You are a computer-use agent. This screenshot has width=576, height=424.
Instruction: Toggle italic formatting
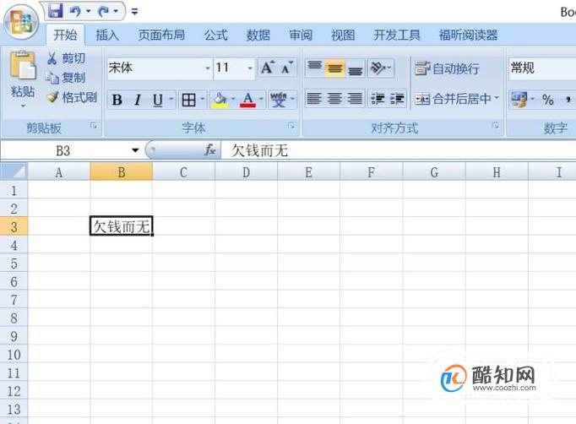[138, 100]
